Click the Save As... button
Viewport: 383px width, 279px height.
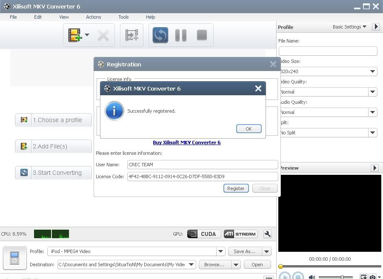pos(245,251)
